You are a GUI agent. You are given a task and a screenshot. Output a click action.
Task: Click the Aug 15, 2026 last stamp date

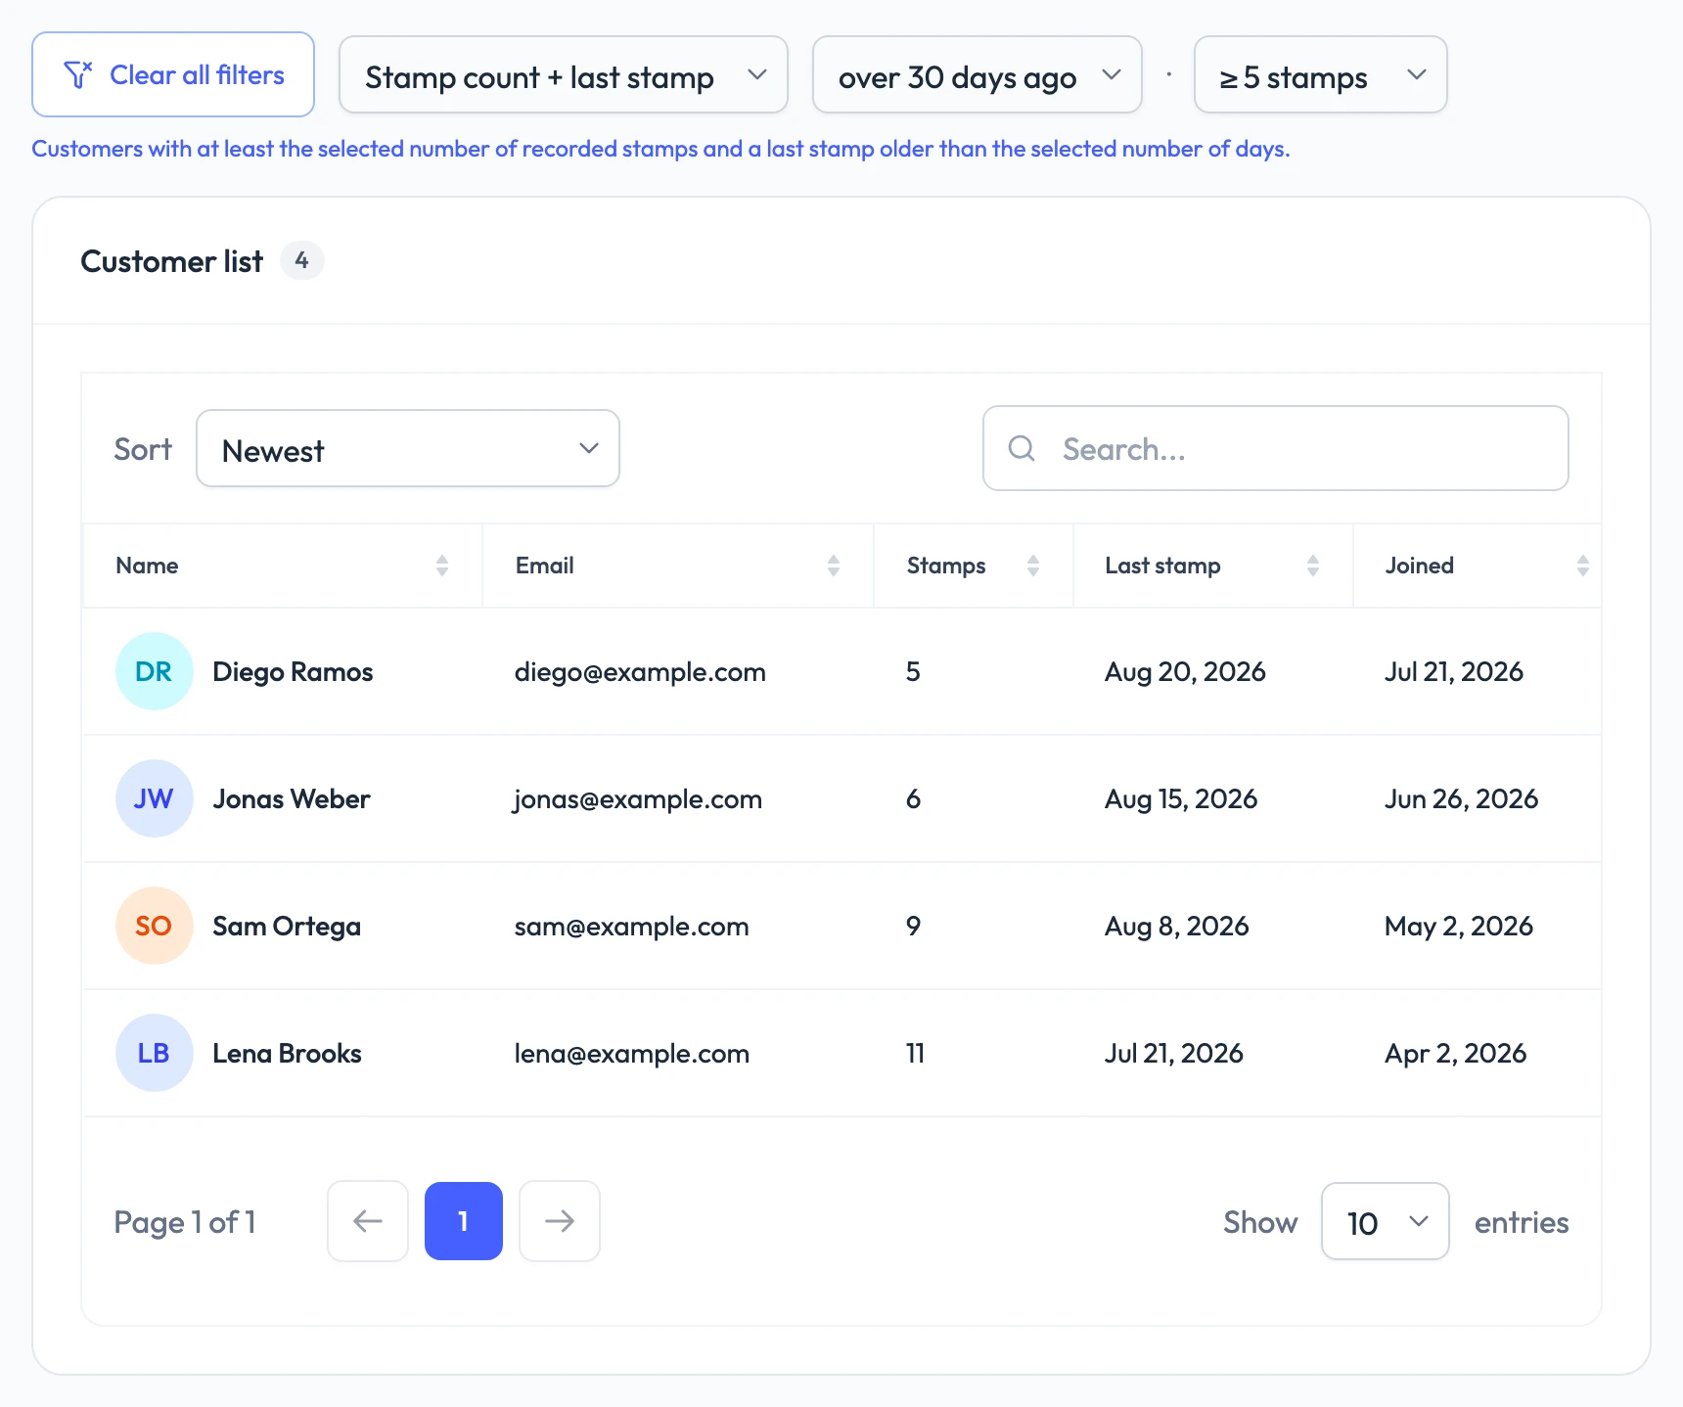tap(1181, 799)
